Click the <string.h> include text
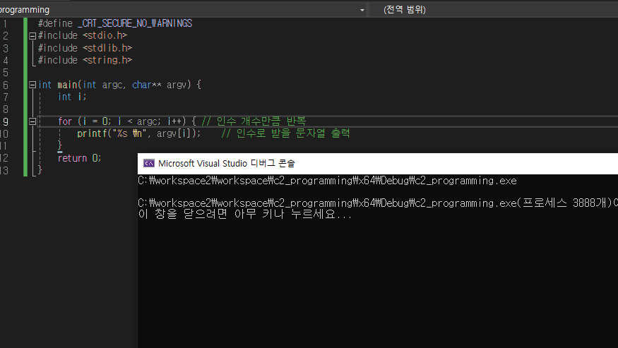 point(107,60)
